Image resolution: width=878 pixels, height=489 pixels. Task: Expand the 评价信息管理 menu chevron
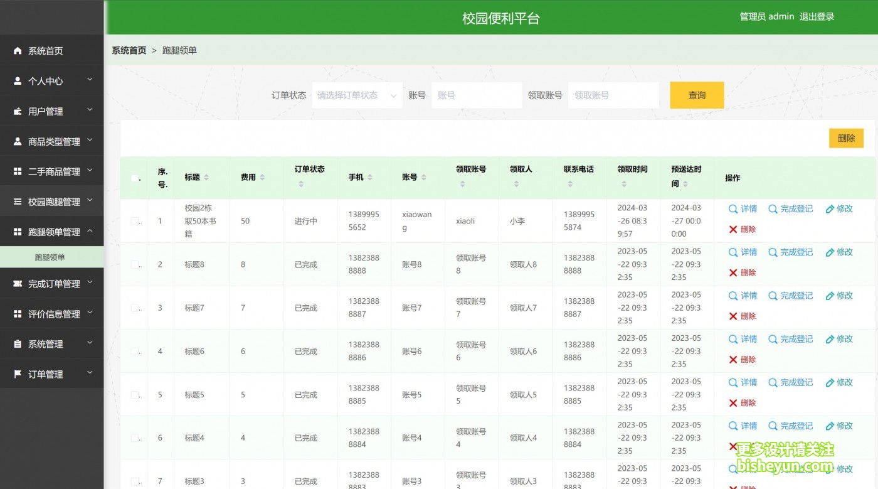[x=90, y=313]
